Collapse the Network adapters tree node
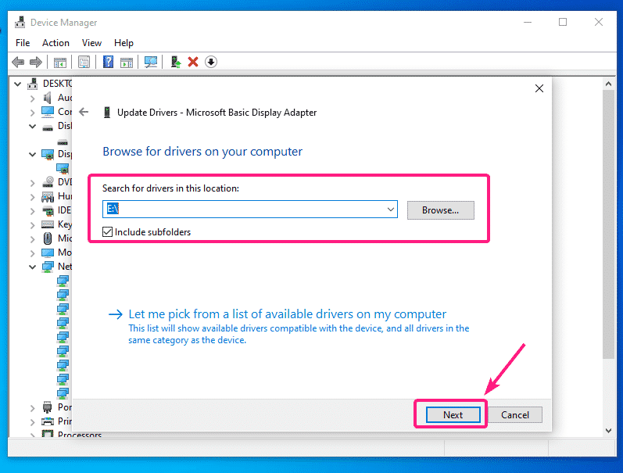 click(x=33, y=267)
